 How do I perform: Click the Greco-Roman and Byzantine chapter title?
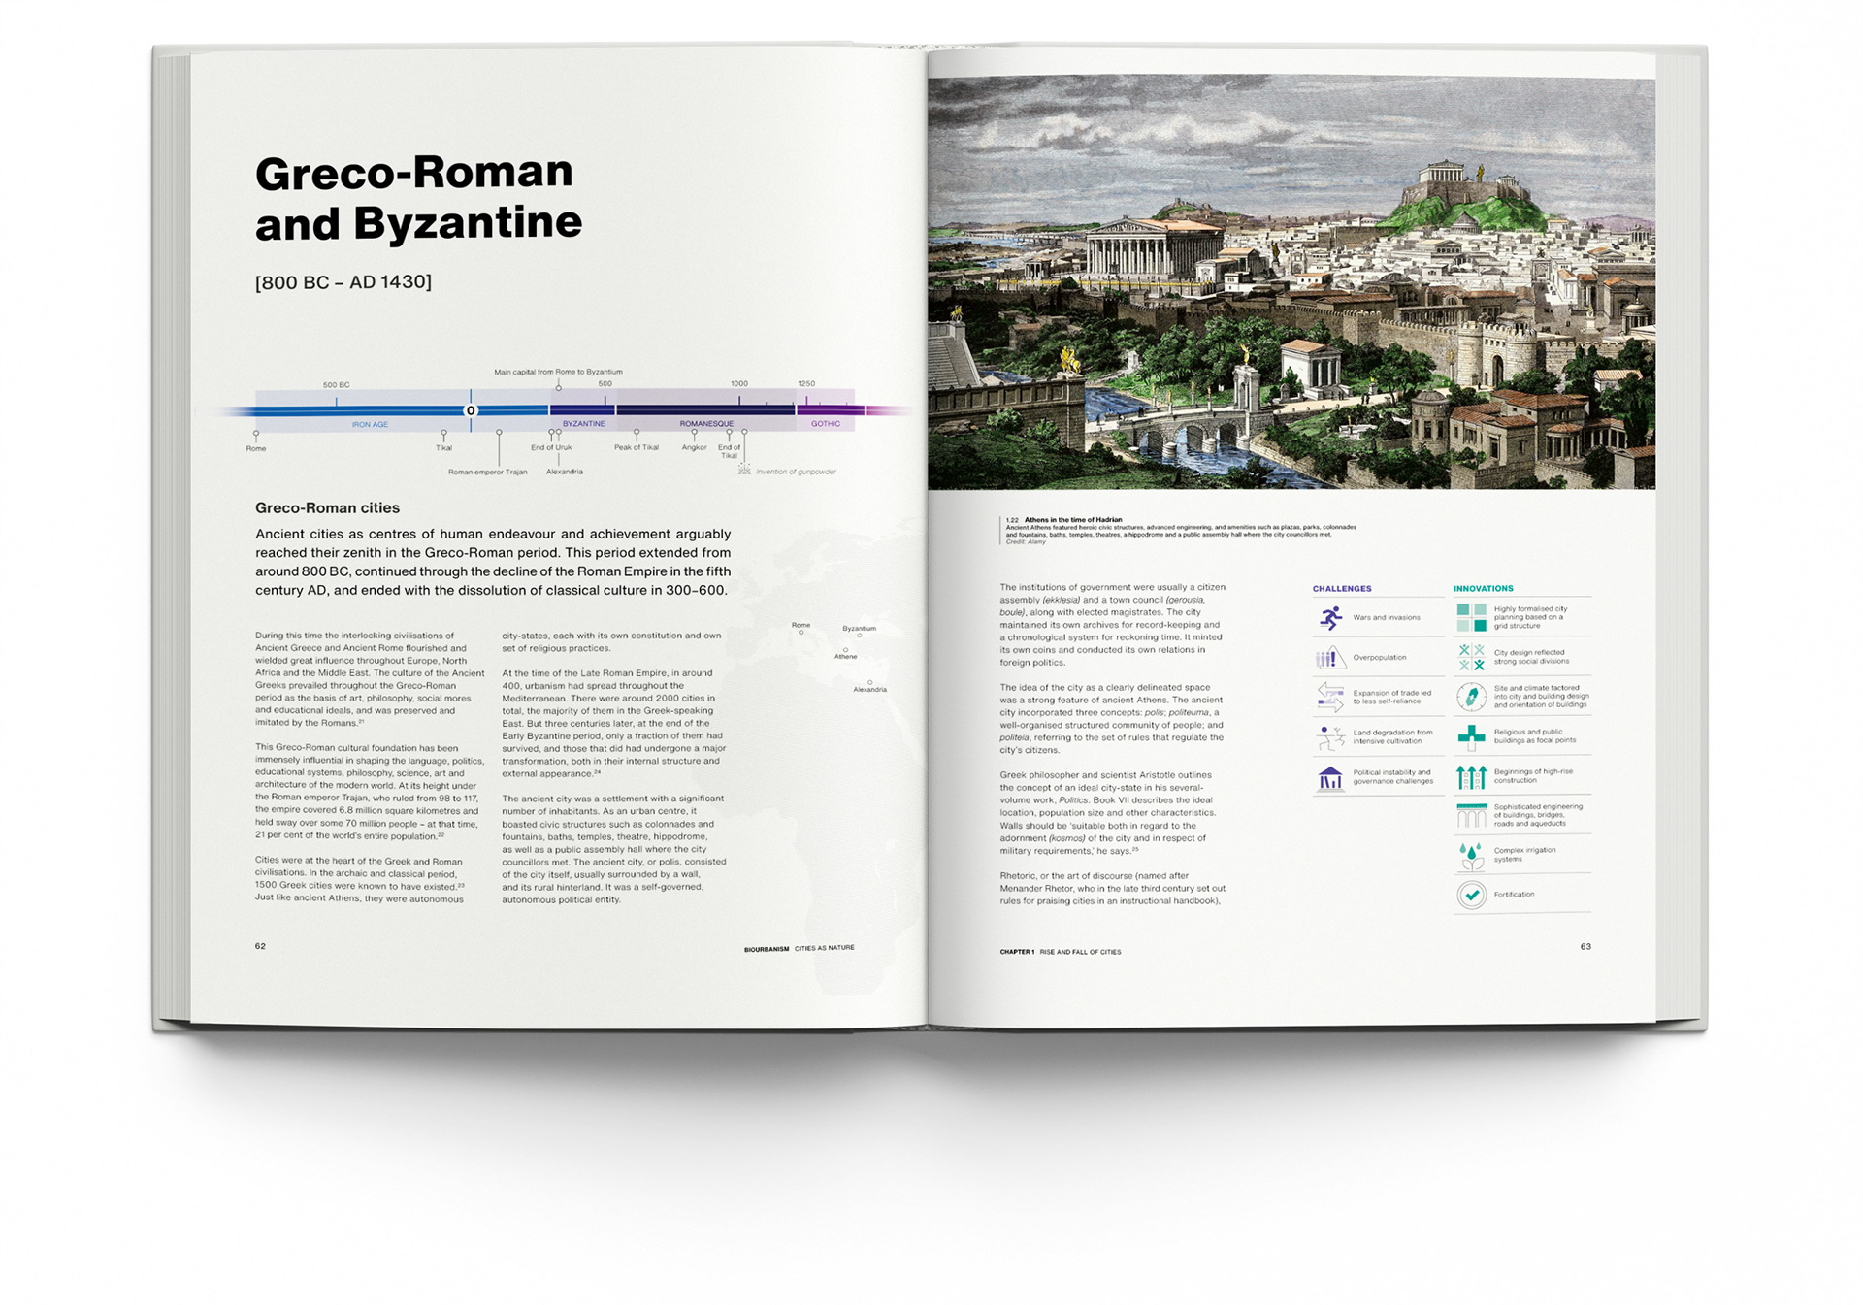click(418, 197)
